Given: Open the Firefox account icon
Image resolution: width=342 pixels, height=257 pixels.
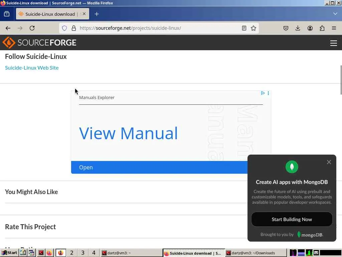Looking at the screenshot, I should 310,28.
